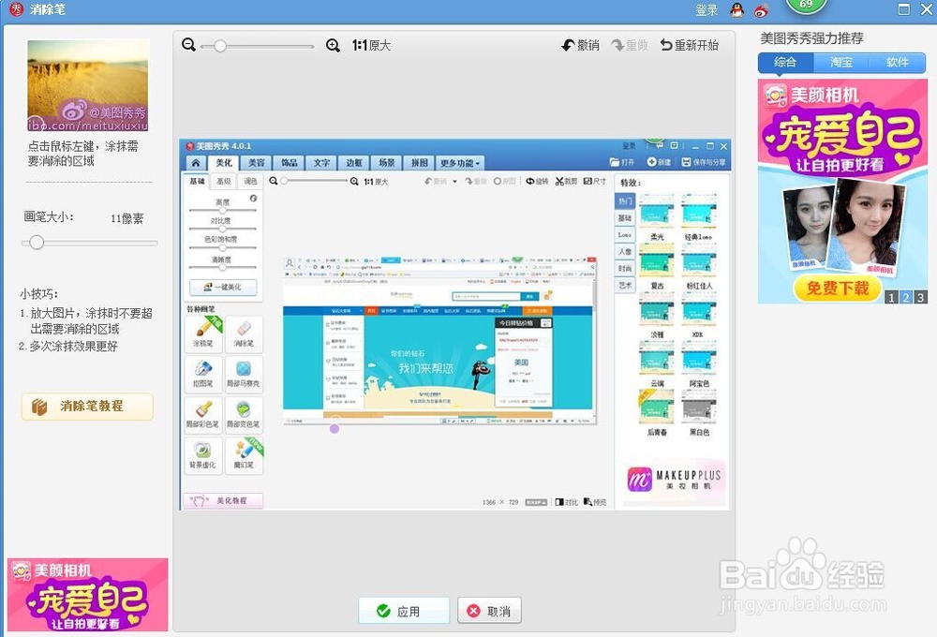Click the 应用 apply button
This screenshot has height=637, width=937.
point(403,611)
